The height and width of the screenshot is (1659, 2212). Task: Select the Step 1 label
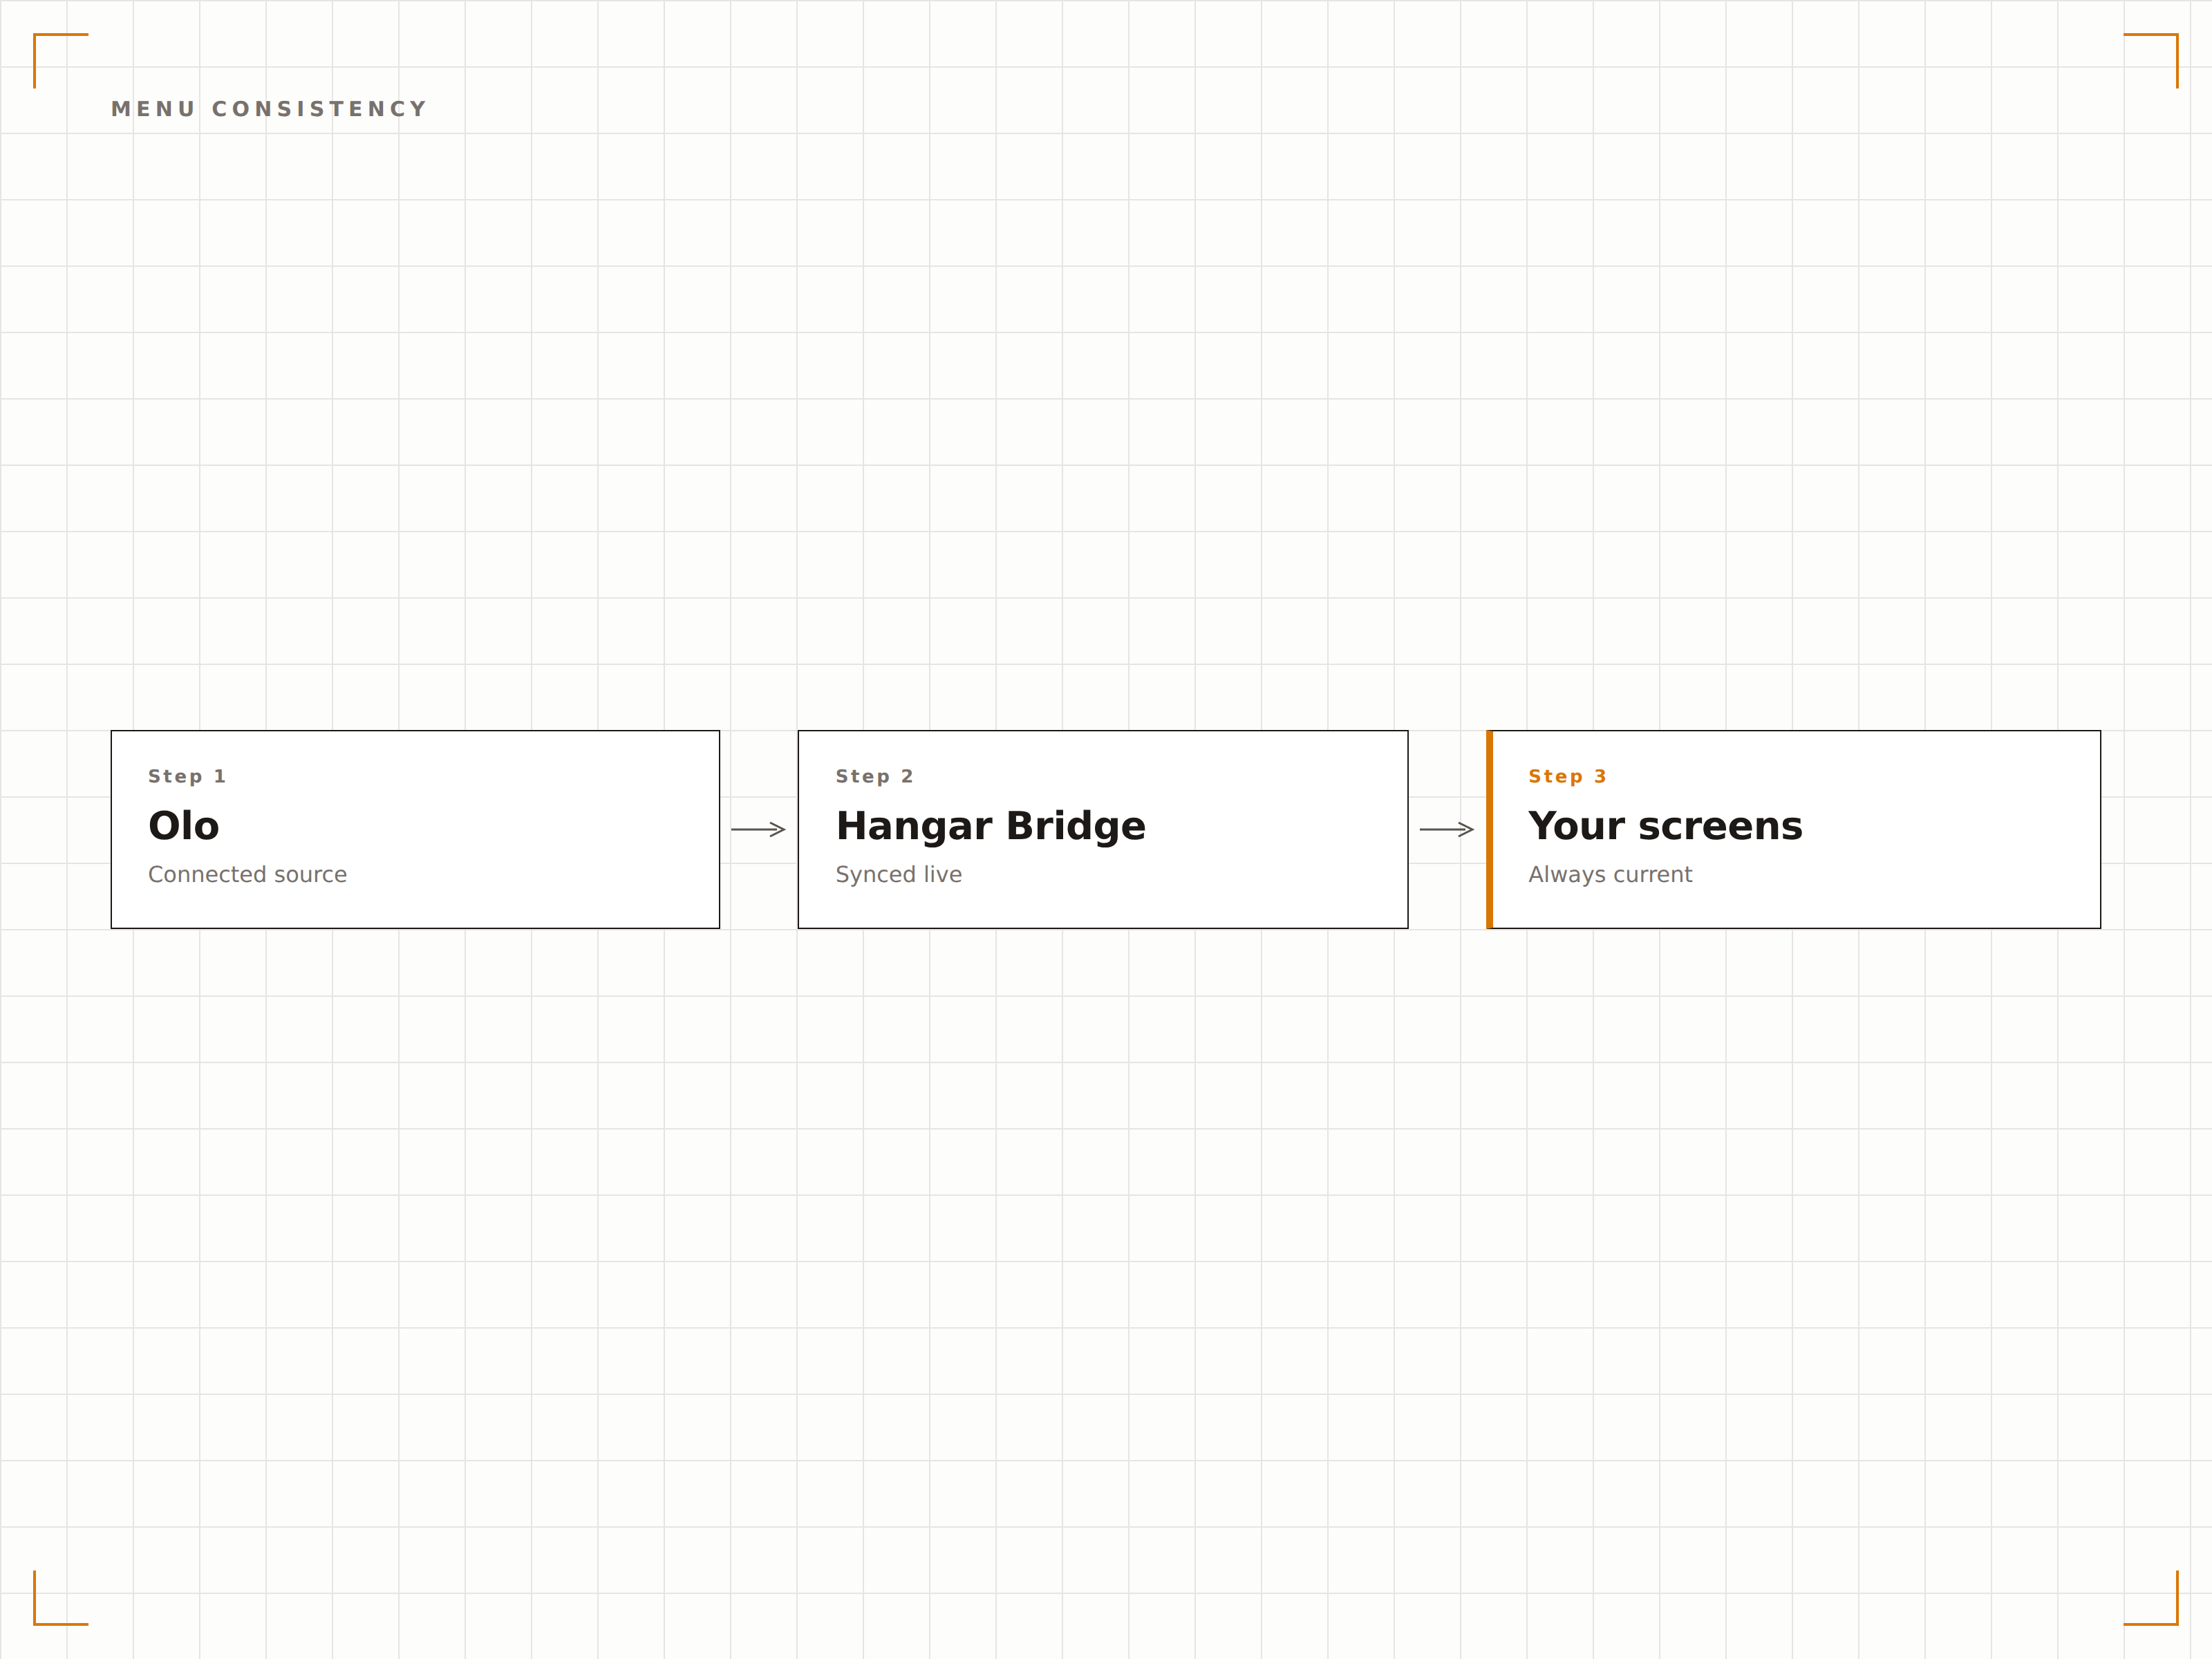click(x=187, y=776)
